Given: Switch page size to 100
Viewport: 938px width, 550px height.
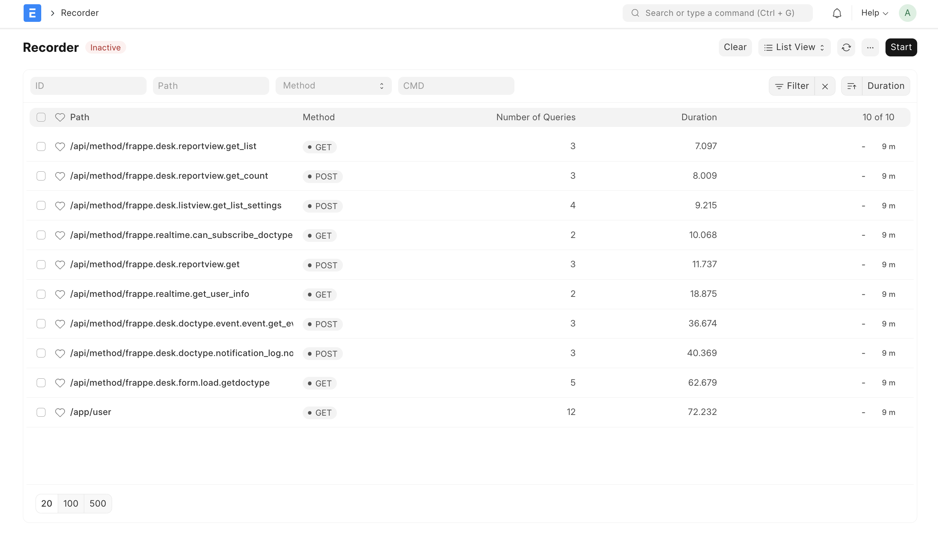Looking at the screenshot, I should tap(71, 503).
